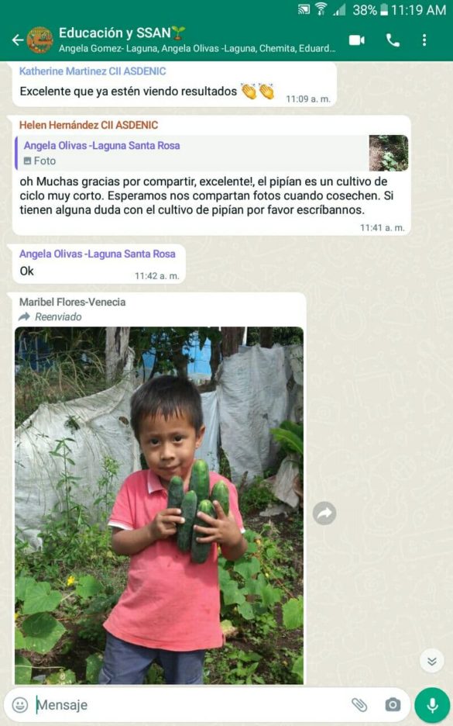Start a voice call with the group
453x726 pixels.
click(393, 40)
